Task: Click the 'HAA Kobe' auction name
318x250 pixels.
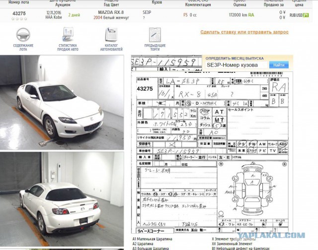Action: pyautogui.click(x=54, y=17)
